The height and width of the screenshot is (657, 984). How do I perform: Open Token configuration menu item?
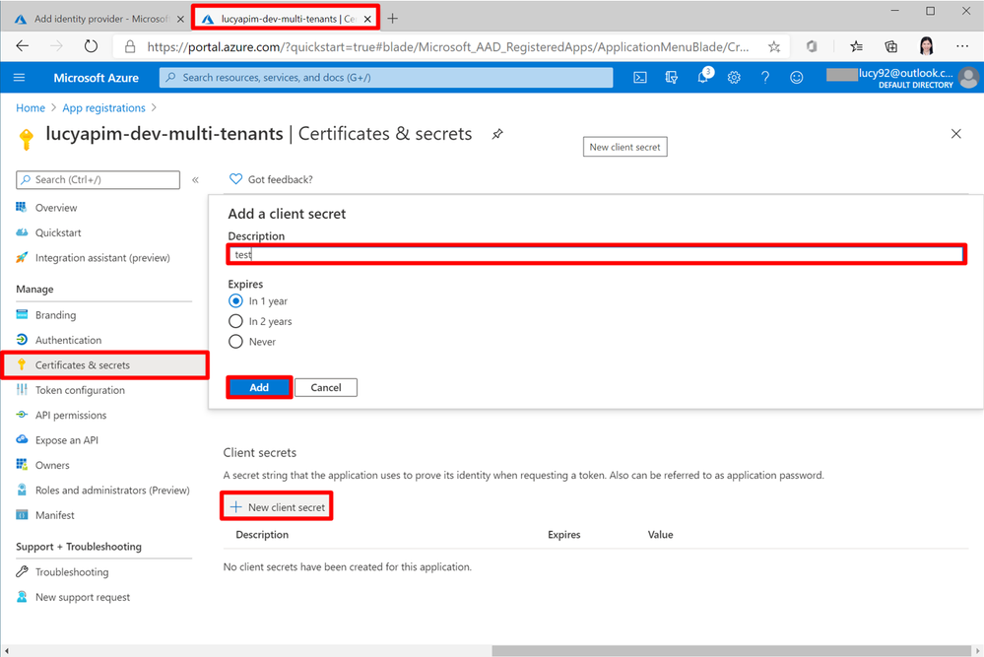80,390
